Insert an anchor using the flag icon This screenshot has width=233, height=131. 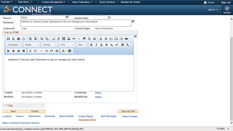(x=84, y=39)
